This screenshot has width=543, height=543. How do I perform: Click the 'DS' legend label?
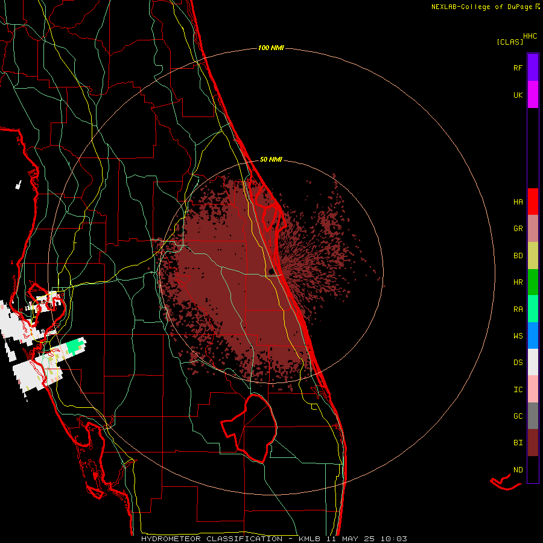coord(518,363)
